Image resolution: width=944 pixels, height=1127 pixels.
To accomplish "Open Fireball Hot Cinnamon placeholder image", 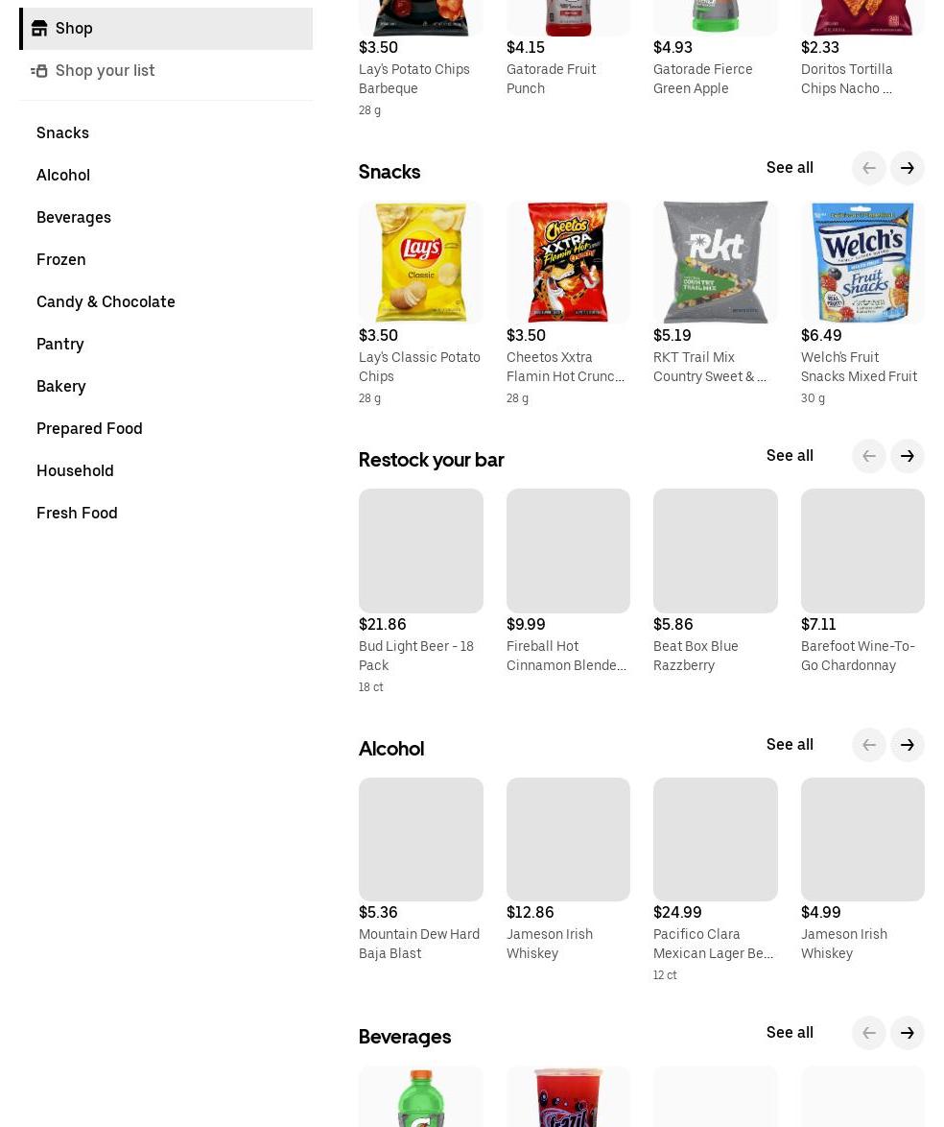I will [568, 551].
